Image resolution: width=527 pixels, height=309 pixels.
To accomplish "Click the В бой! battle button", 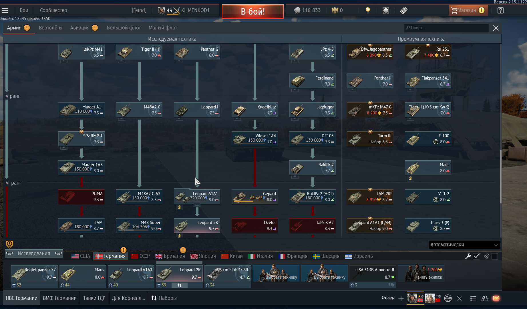I will coord(253,11).
